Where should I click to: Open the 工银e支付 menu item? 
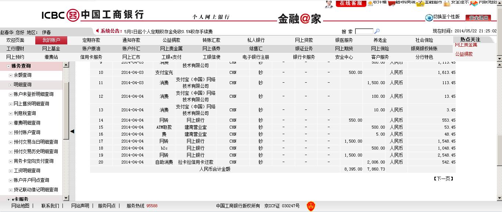pos(171,57)
